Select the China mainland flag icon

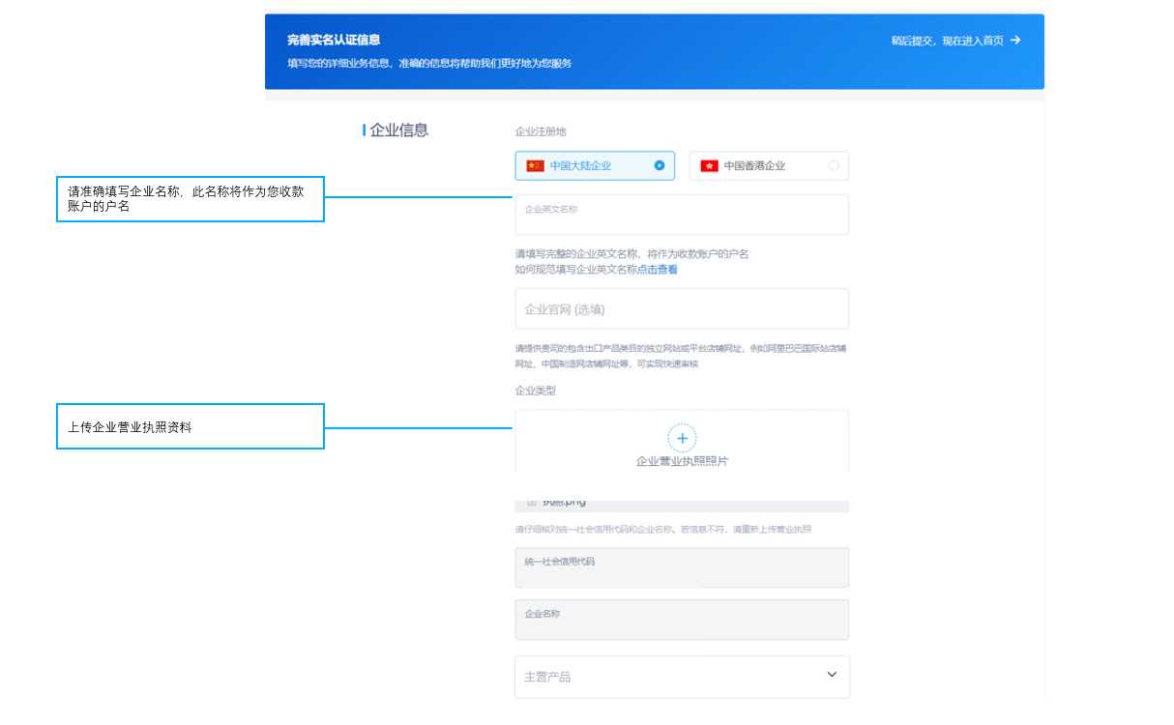[x=537, y=165]
